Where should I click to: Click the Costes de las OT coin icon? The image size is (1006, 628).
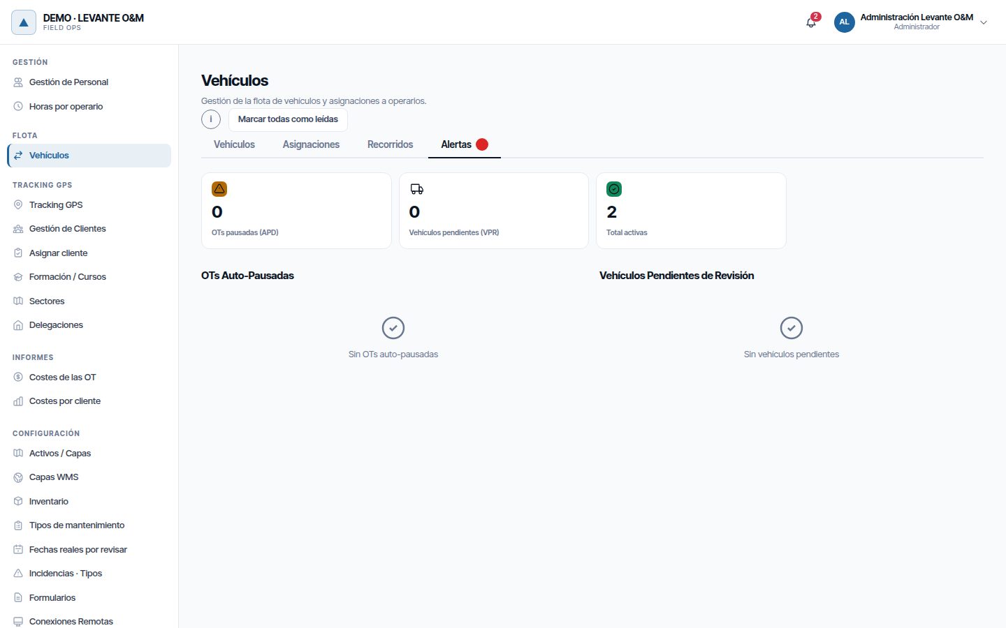[x=18, y=377]
